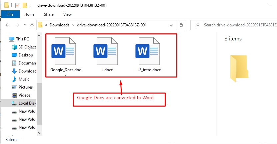This screenshot has width=277, height=144.
Task: Expand the Downloads breadcrumb chevron
Action: click(73, 25)
